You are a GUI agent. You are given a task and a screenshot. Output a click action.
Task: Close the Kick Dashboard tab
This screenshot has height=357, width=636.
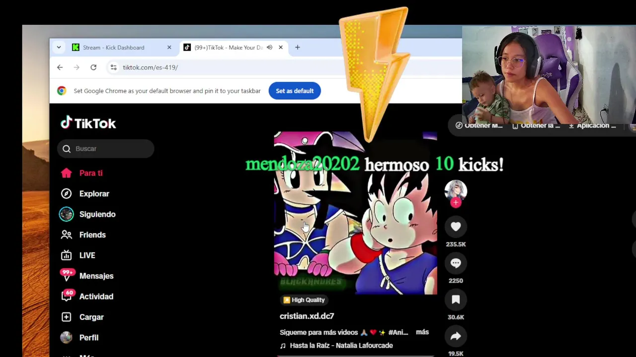(169, 48)
